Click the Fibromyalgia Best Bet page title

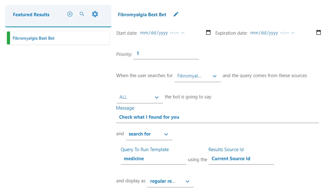pyautogui.click(x=142, y=14)
